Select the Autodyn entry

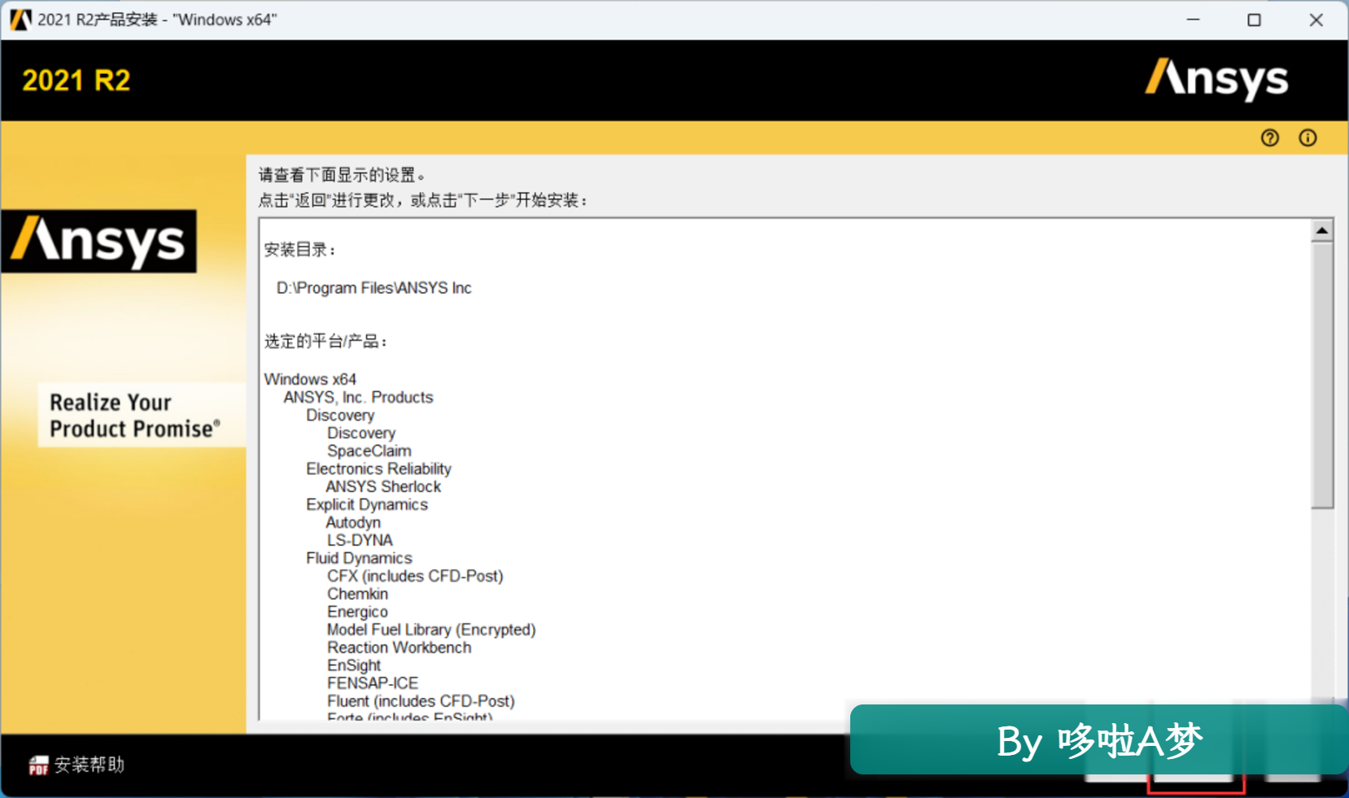pyautogui.click(x=353, y=522)
